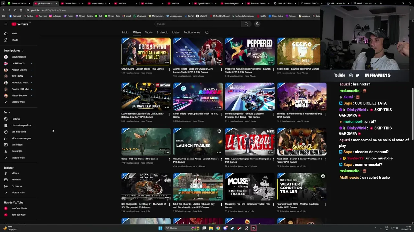Play the LEGO Batman Batcave Dev Diary thumbnail
Screen dimensions: 414x232
pos(146,96)
